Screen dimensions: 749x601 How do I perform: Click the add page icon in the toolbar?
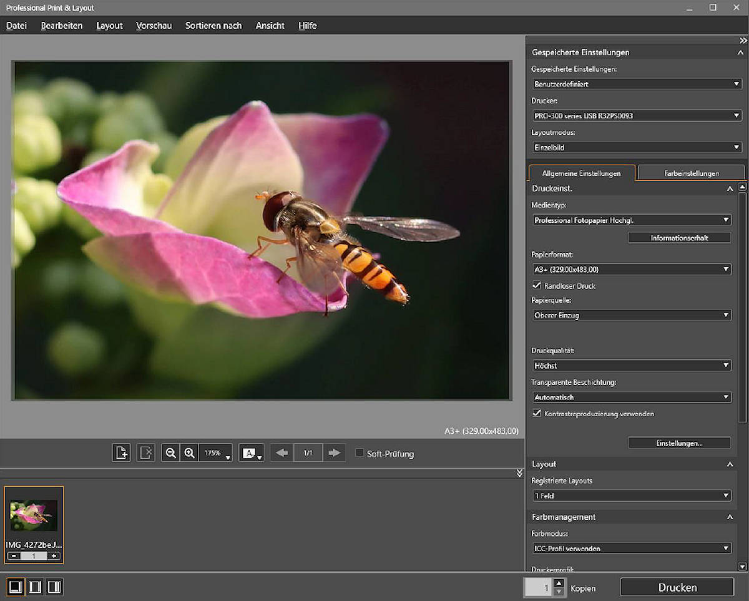[121, 453]
